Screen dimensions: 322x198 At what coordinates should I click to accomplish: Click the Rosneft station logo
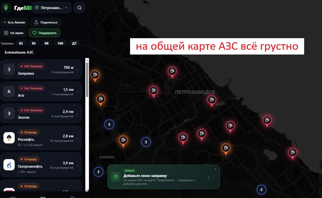coord(9,138)
